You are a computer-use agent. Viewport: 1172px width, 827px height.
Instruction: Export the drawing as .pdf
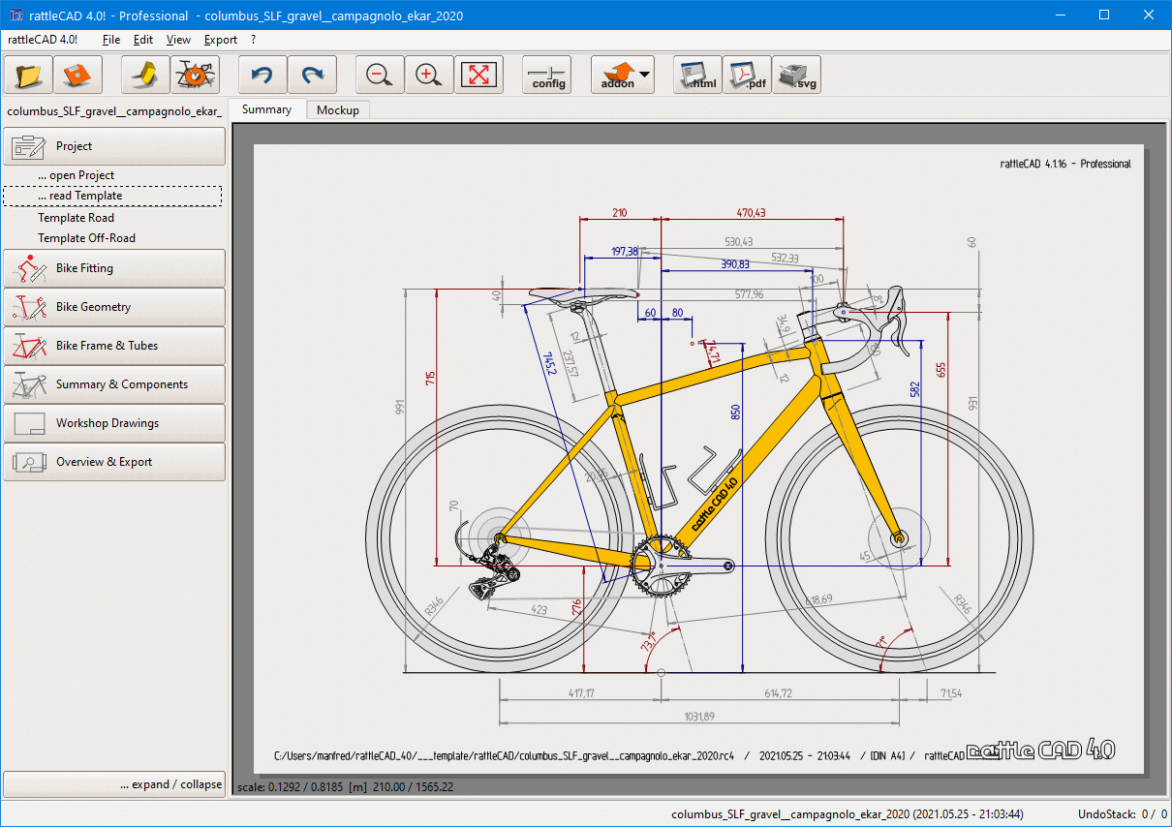click(x=748, y=75)
